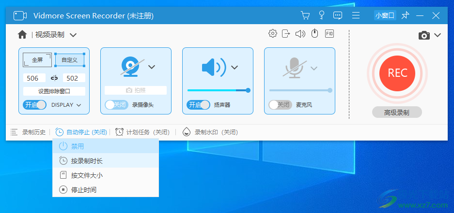This screenshot has height=213, width=454.
Task: Open 计划任务 (关闭) task schedule
Action: point(142,132)
